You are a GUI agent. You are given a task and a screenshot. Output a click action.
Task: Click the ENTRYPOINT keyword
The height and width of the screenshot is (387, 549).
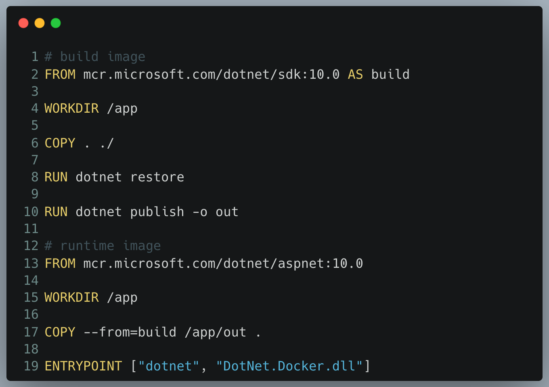coord(83,366)
